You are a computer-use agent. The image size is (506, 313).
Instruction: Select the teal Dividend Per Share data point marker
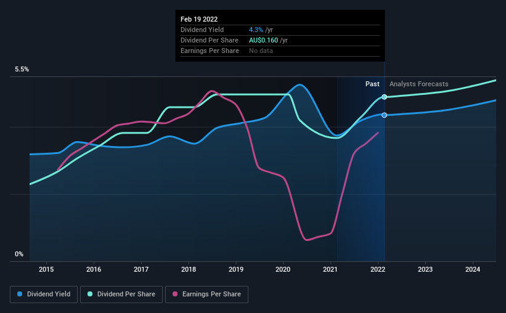coord(385,97)
